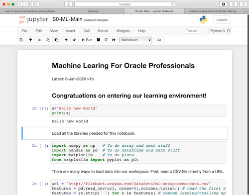The height and width of the screenshot is (195, 249).
Task: Open the Widgets menu
Action: click(x=123, y=31)
